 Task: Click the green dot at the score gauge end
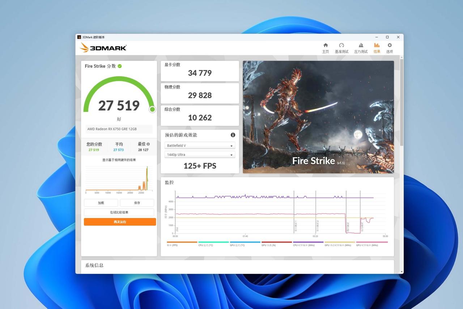coord(152,109)
